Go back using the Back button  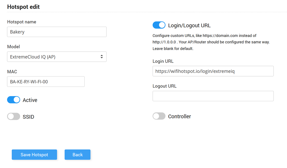point(77,155)
